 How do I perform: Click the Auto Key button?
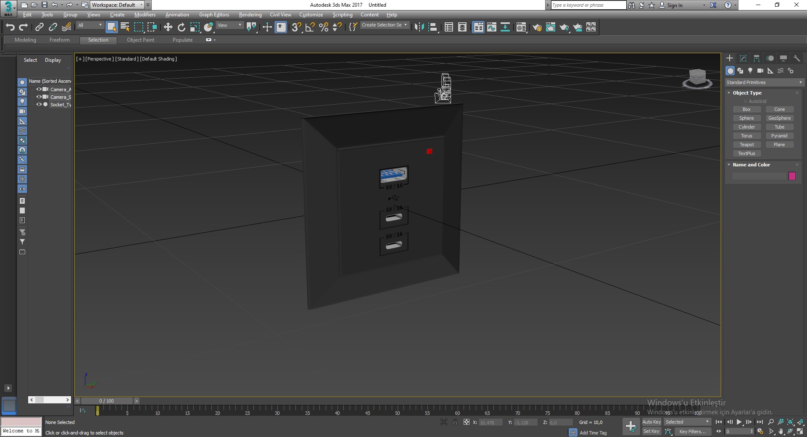coord(651,422)
